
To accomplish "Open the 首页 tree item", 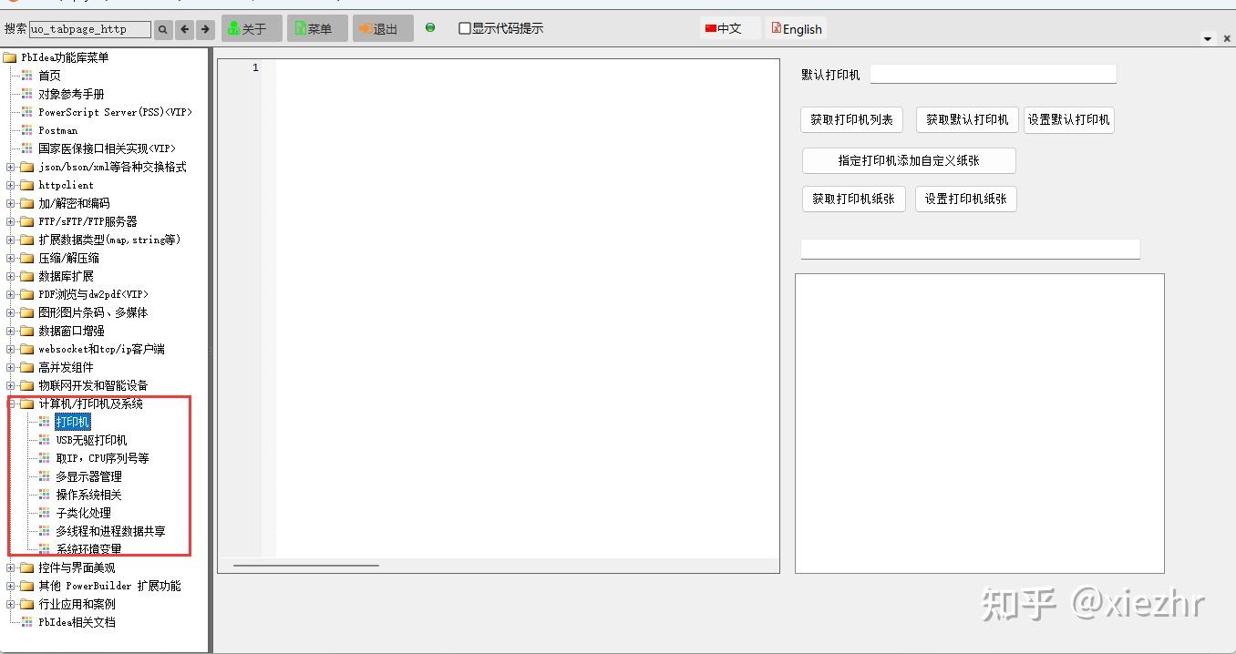I will coord(49,76).
